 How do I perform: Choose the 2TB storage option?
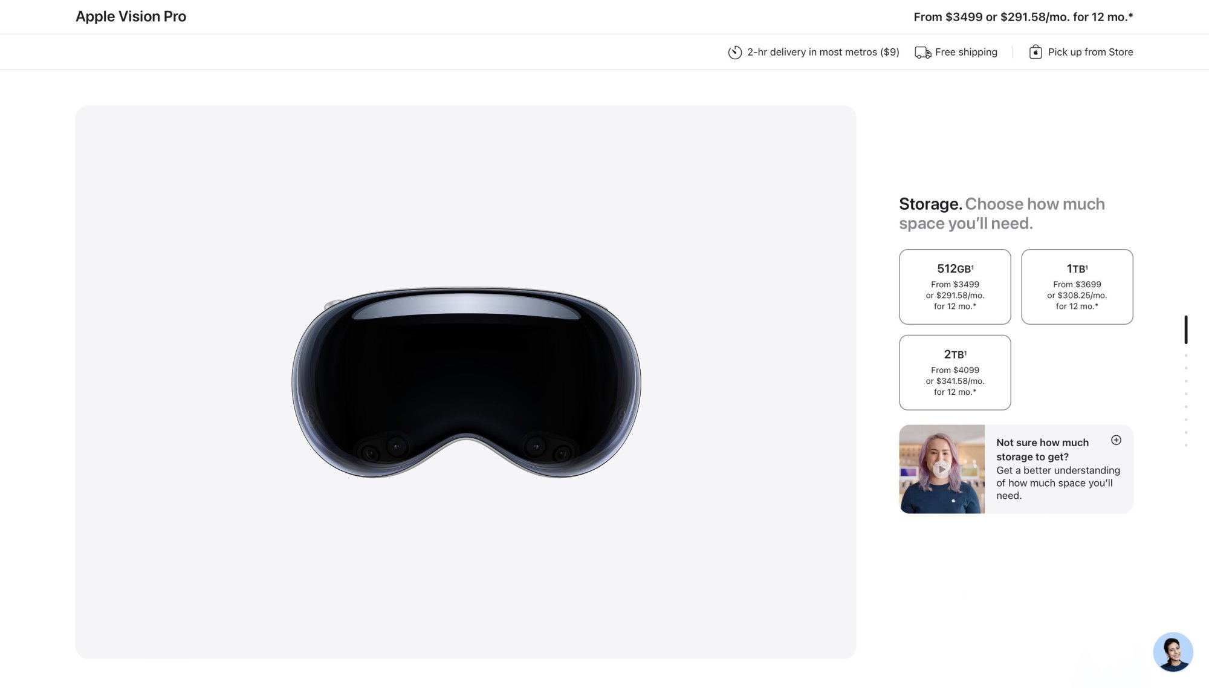tap(955, 372)
